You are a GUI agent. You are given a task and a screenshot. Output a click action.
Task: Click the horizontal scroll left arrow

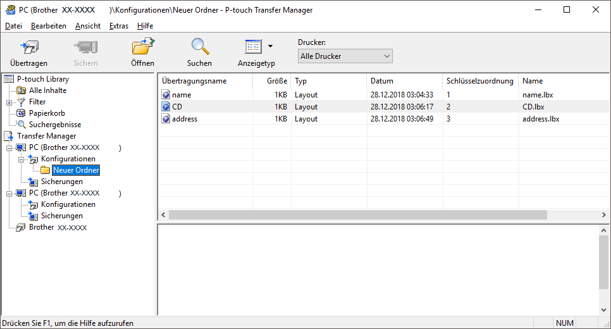click(163, 214)
